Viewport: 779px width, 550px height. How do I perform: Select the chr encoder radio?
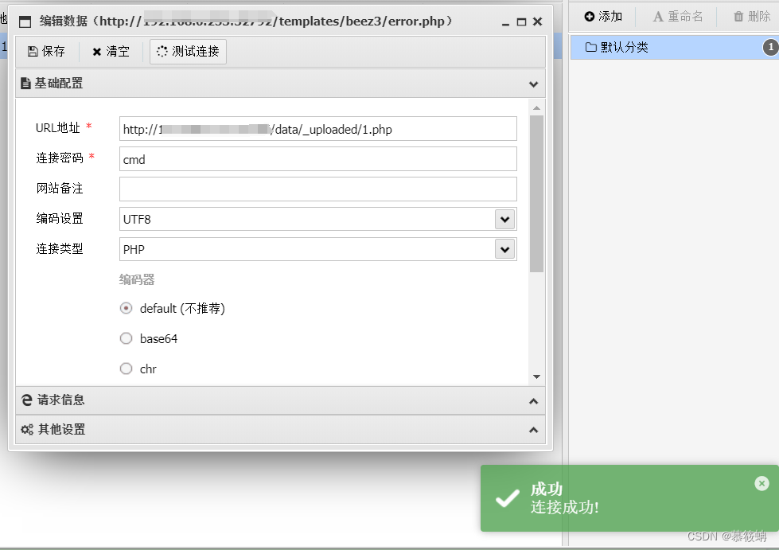[x=127, y=369]
